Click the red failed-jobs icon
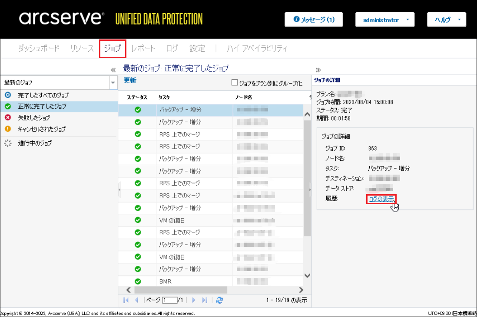Screen dimensions: 477x317 tap(8, 118)
